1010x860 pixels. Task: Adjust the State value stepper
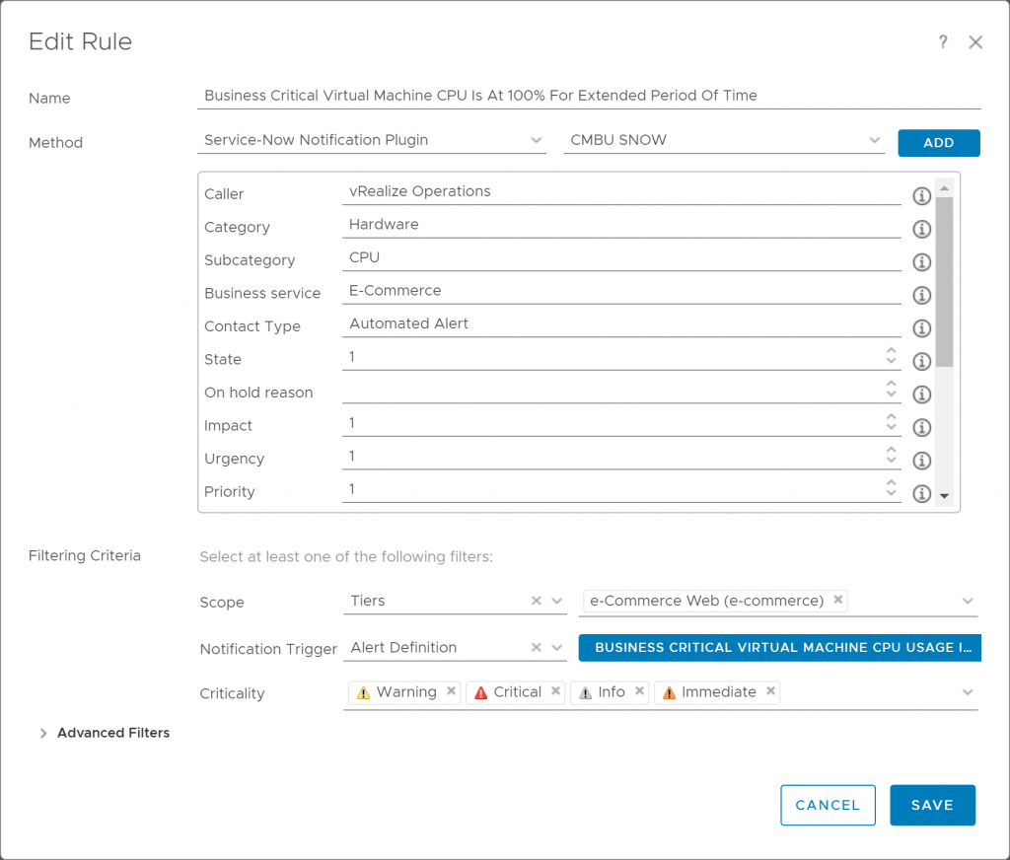click(x=891, y=356)
